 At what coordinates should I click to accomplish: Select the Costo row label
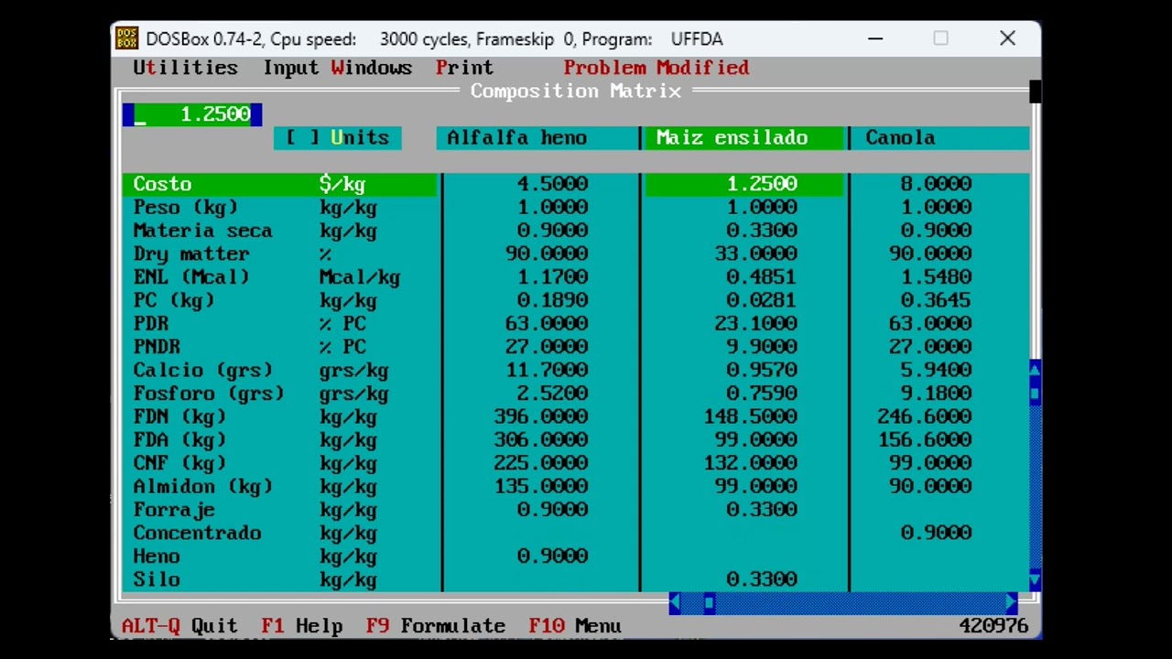163,184
